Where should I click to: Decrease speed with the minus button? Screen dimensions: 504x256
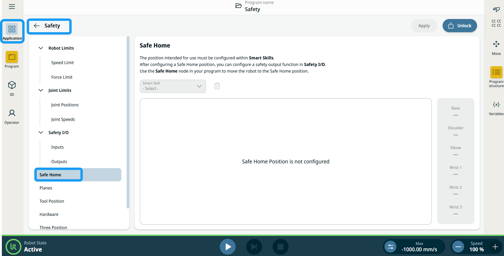[x=458, y=247]
